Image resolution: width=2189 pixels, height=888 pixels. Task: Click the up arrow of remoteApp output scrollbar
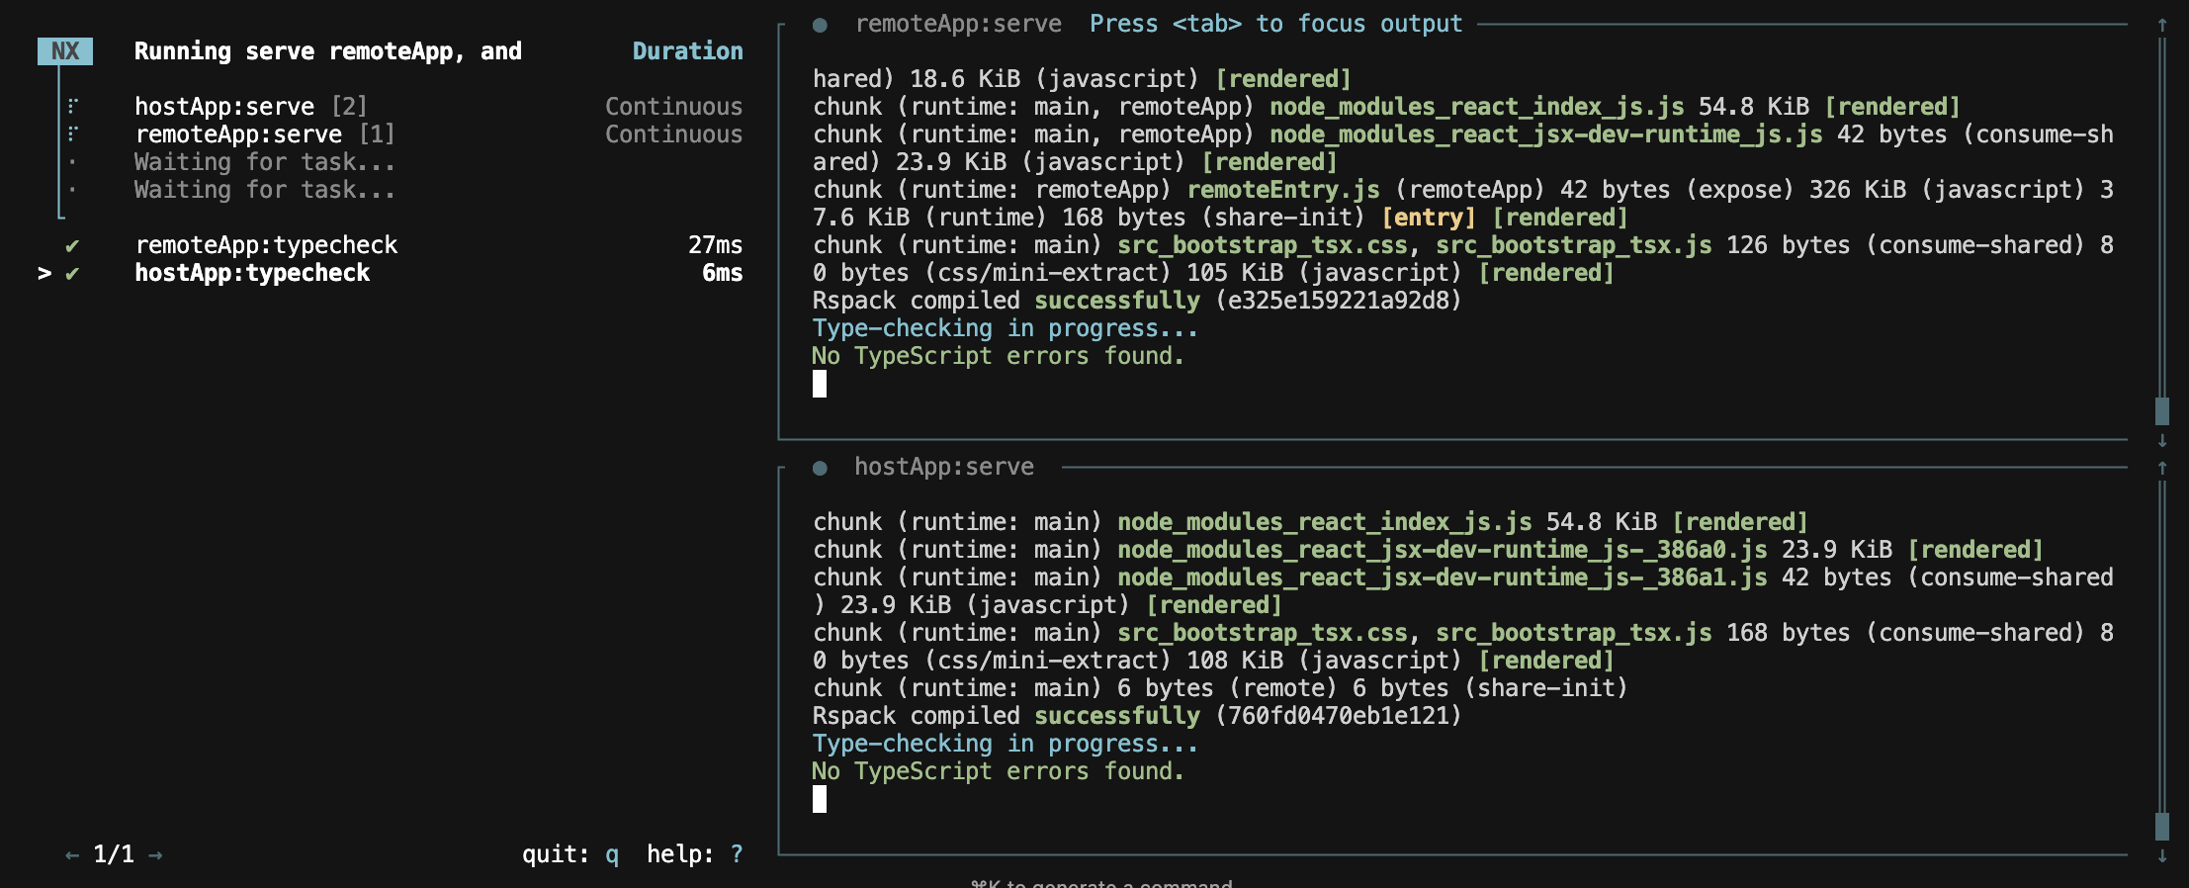(x=2162, y=25)
